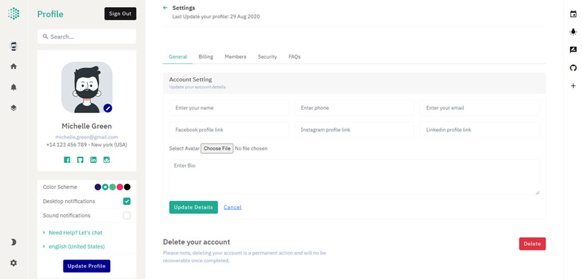Open Michelle's Facebook profile icon
The height and width of the screenshot is (279, 582).
pyautogui.click(x=67, y=160)
